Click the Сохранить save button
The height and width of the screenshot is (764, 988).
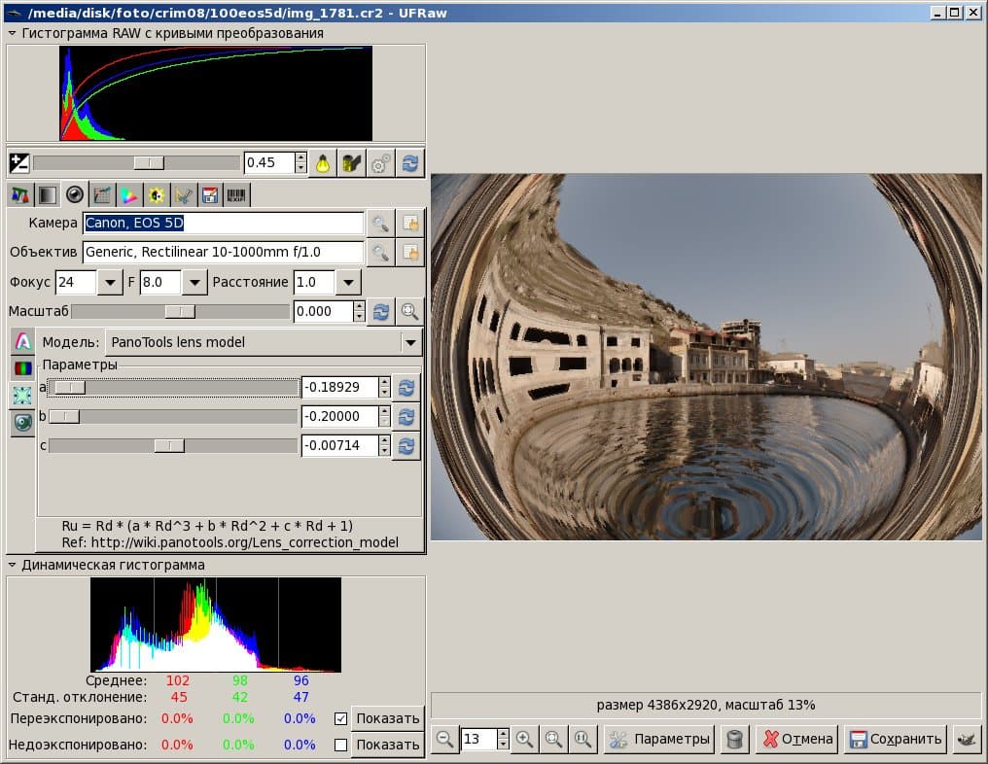tap(896, 740)
